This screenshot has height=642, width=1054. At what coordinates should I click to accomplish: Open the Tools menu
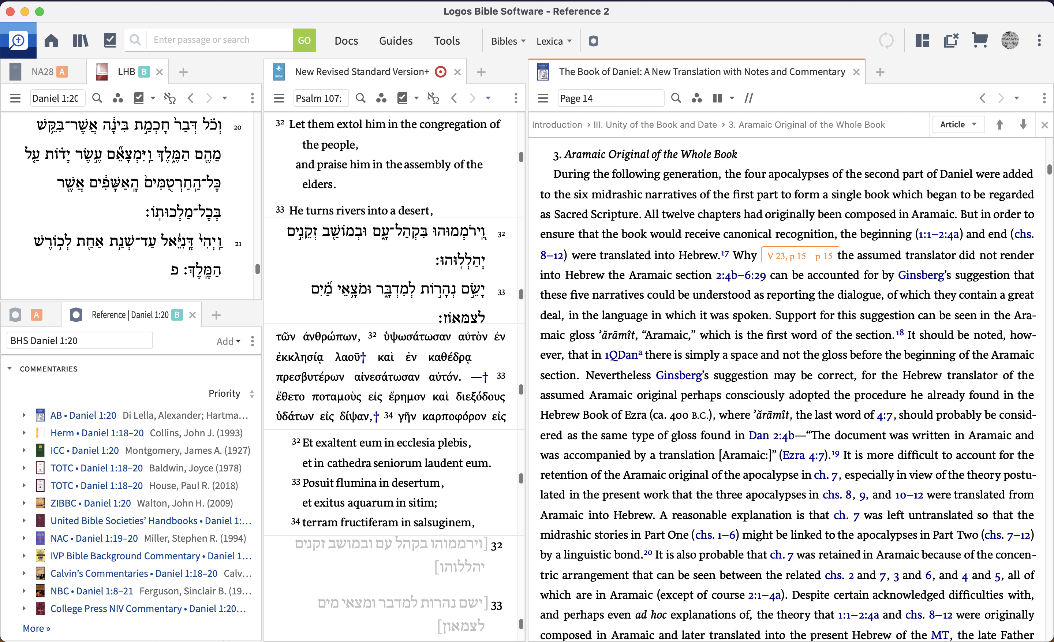(446, 41)
